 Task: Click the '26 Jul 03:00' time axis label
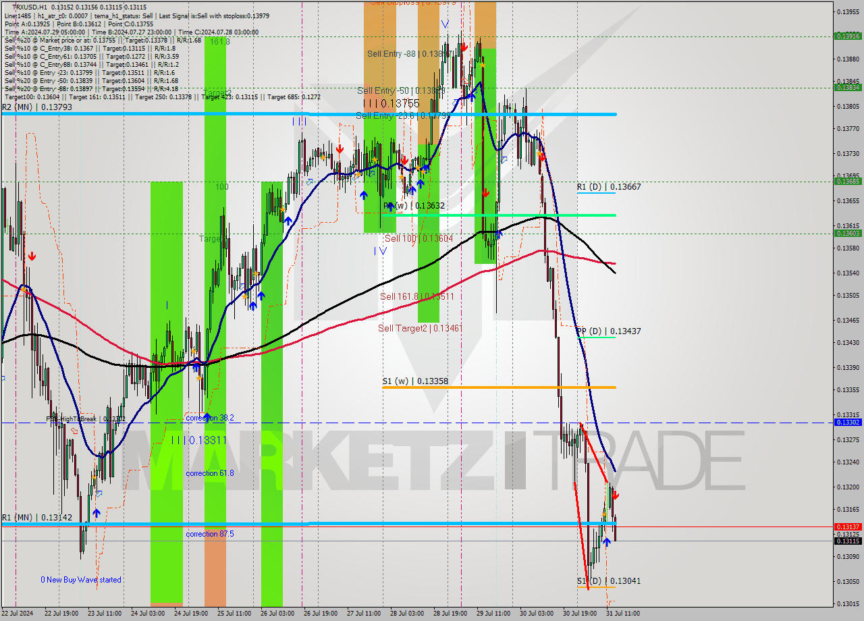point(277,614)
